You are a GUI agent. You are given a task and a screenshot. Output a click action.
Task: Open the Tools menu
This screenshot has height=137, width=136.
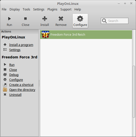click(x=26, y=9)
